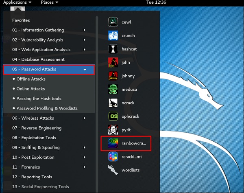Launch medusa from the icon
Image resolution: width=244 pixels, height=193 pixels.
[x=113, y=90]
